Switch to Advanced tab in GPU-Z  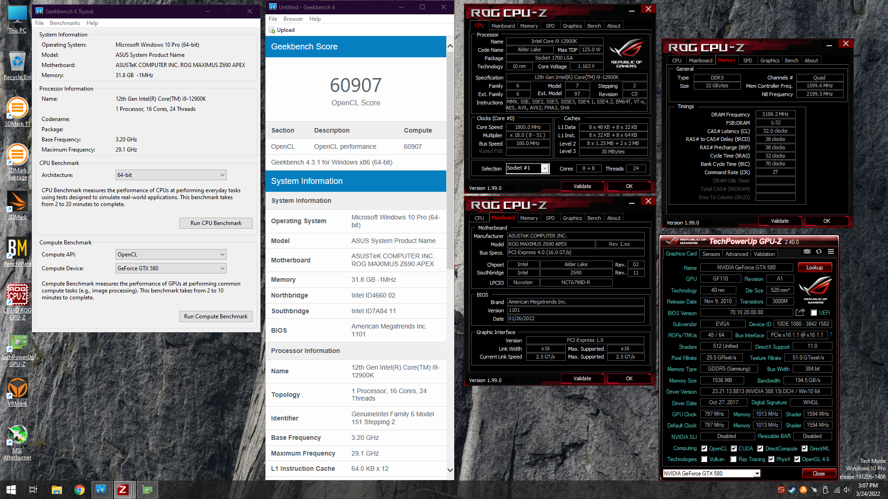click(736, 254)
